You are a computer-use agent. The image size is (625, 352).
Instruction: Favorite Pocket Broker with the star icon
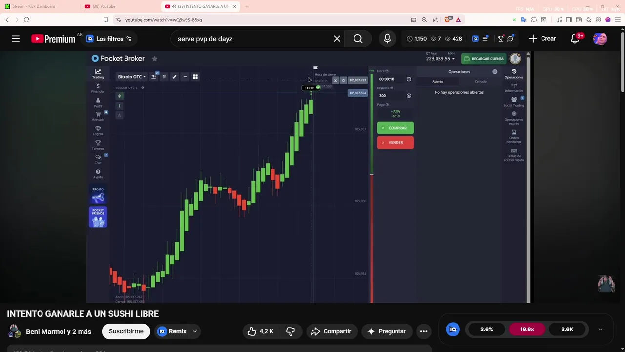click(155, 59)
